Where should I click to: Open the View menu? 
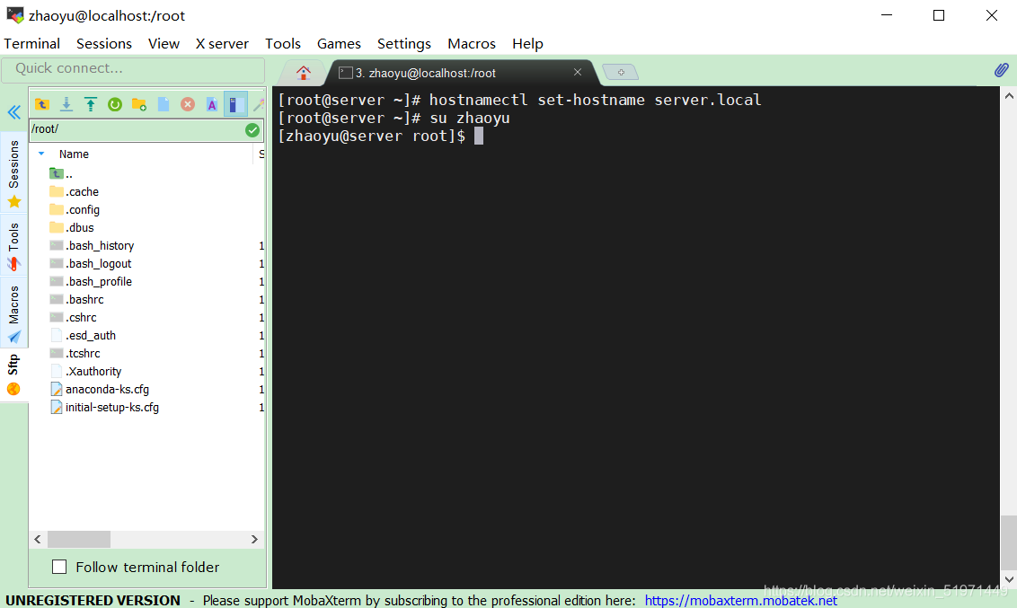tap(164, 43)
